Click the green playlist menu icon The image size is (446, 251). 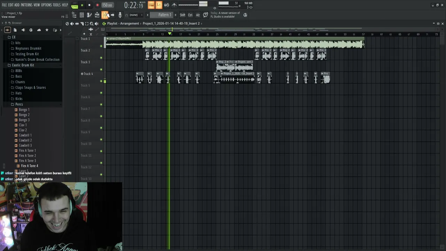(104, 23)
